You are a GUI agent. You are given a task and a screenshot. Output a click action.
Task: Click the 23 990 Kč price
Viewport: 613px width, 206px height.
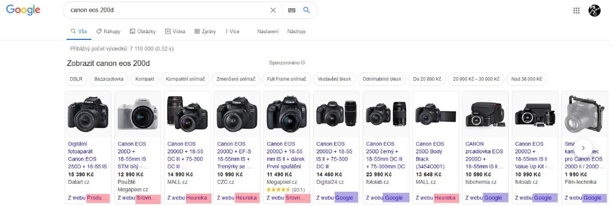tap(379, 175)
